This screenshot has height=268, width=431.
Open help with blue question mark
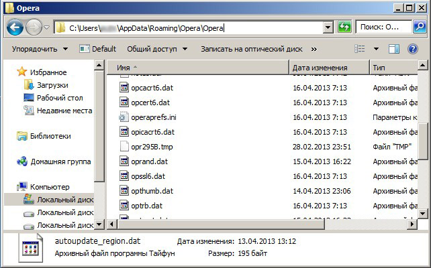click(x=413, y=49)
